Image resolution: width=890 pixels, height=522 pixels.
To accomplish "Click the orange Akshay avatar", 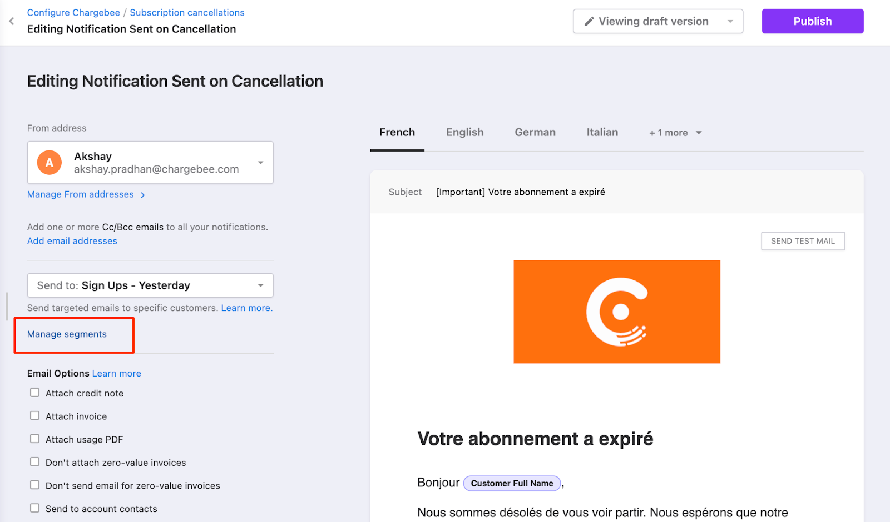I will [50, 163].
